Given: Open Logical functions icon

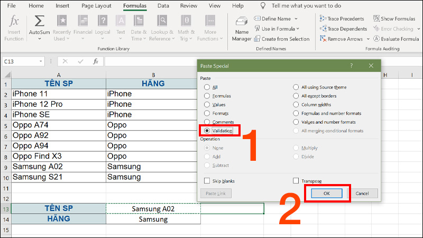Looking at the screenshot, I should (x=103, y=21).
